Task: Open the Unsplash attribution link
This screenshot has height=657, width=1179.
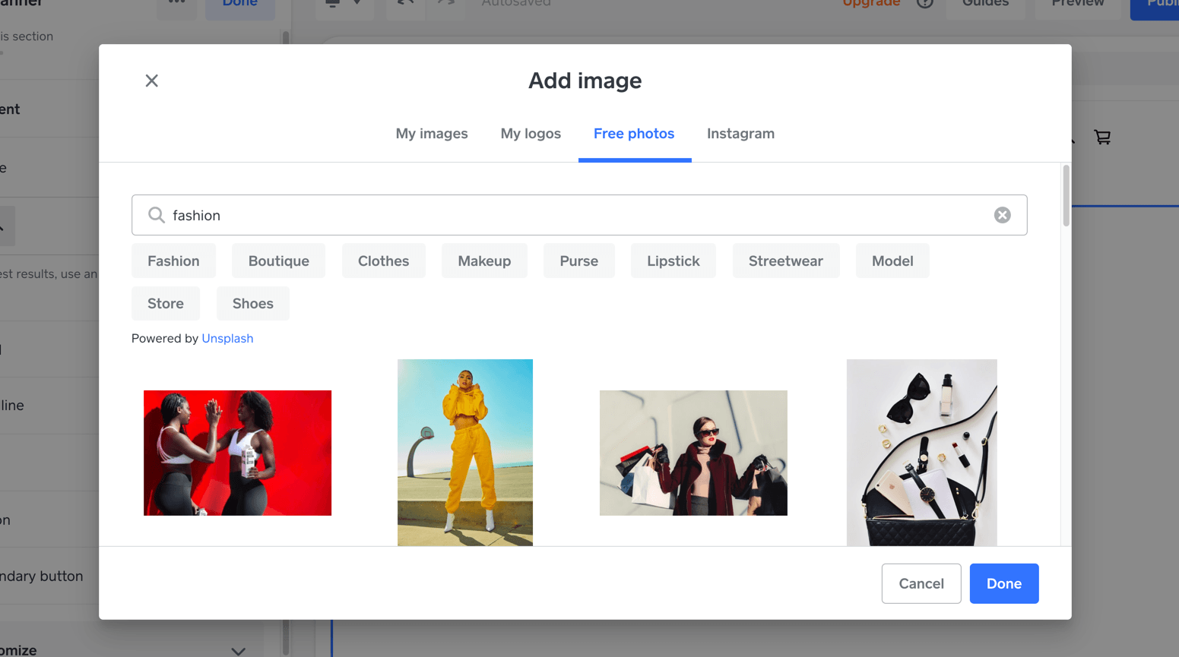Action: click(227, 338)
